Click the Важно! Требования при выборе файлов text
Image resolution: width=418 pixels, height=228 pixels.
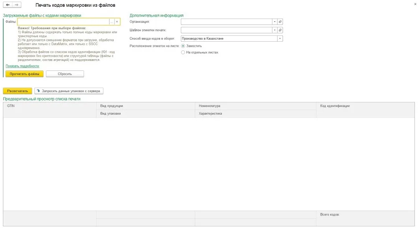click(52, 28)
